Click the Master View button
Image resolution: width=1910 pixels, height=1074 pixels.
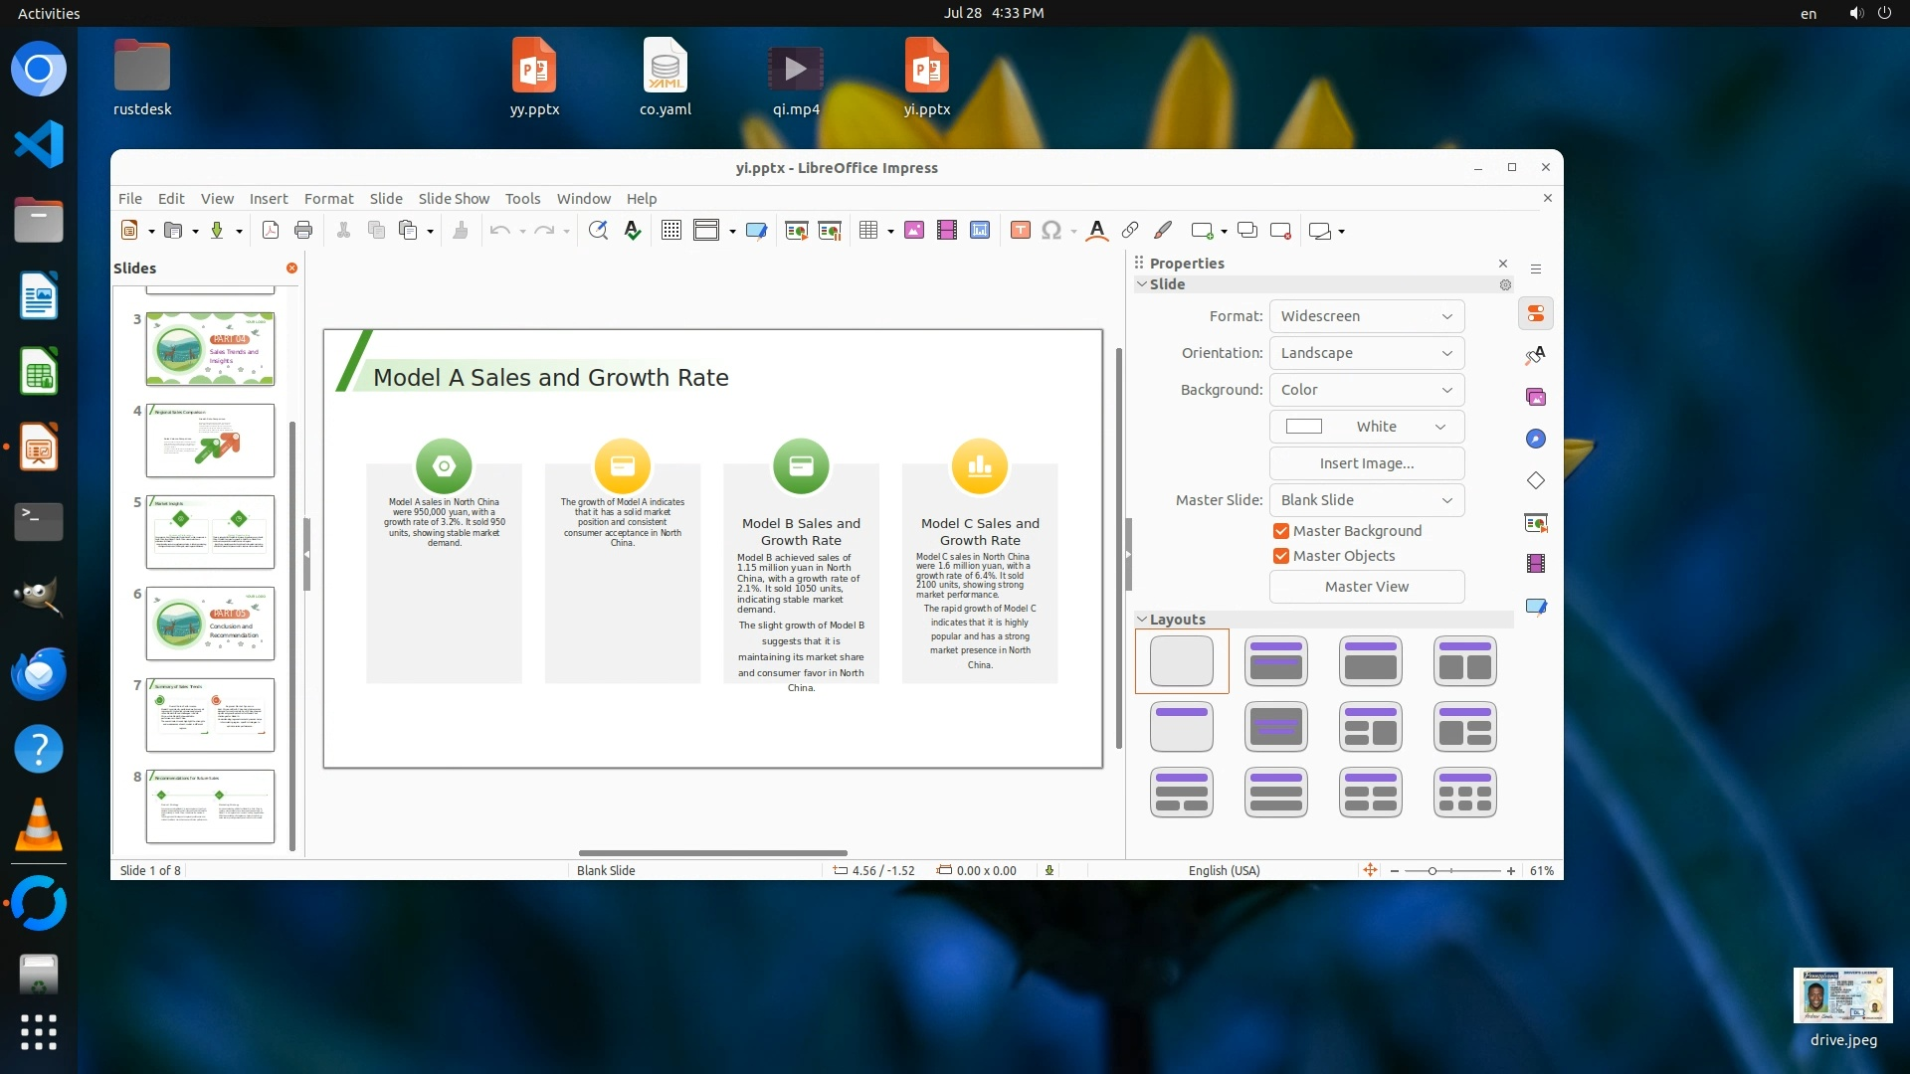pos(1366,587)
